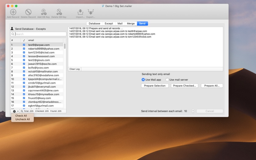This screenshot has width=256, height=160.
Task: Adjust the send interval stepper
Action: 193,111
